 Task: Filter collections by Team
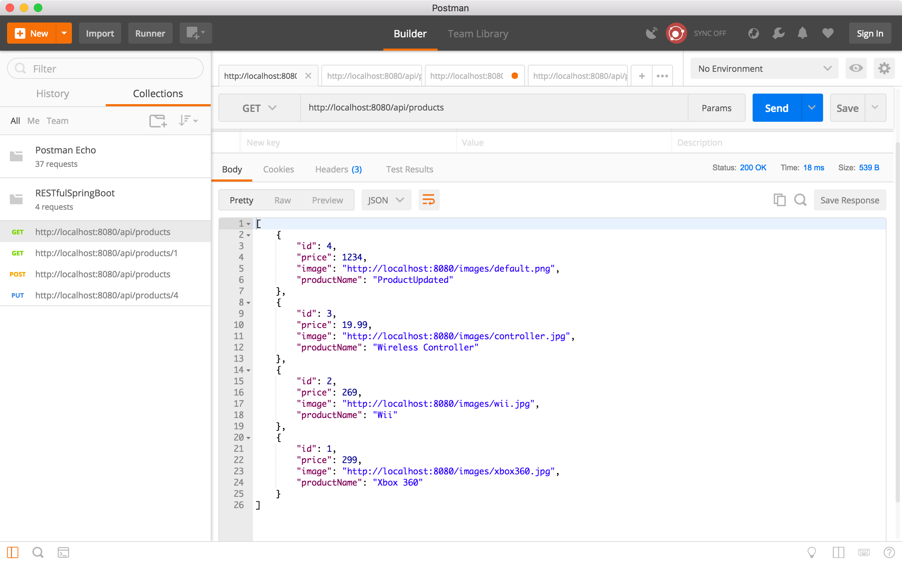click(57, 121)
